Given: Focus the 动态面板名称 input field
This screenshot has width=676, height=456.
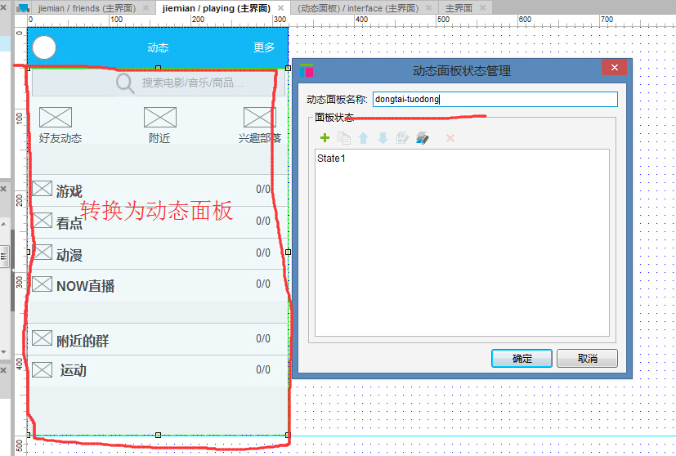Looking at the screenshot, I should [x=495, y=99].
